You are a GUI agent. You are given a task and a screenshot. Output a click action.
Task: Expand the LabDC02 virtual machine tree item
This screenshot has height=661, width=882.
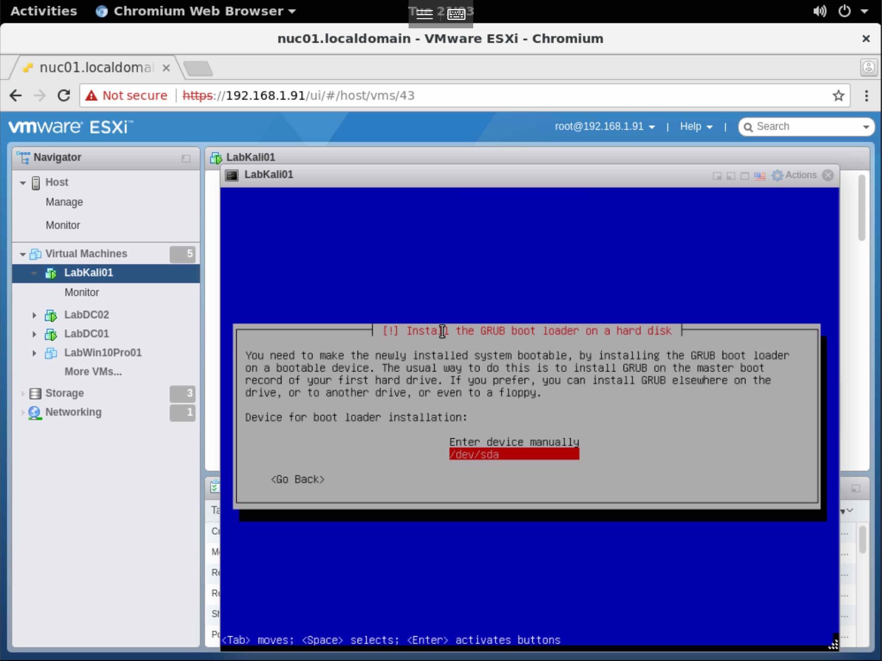(34, 314)
